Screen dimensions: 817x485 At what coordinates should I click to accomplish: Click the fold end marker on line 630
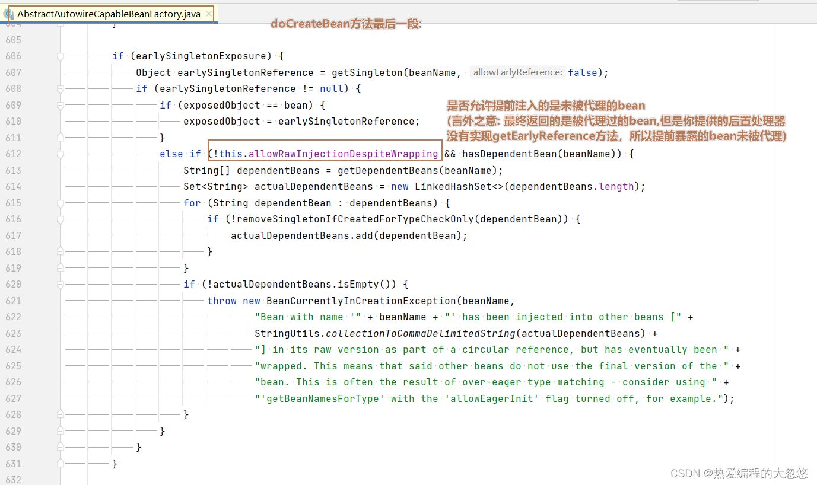tap(61, 448)
